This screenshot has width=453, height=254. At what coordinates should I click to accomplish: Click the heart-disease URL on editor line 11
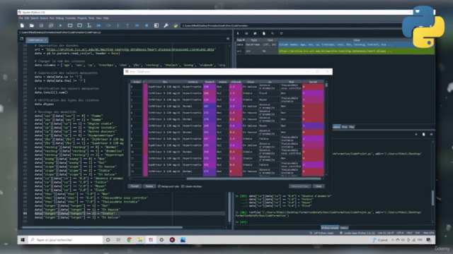pos(131,49)
